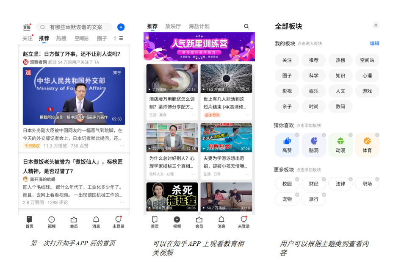
Task: Open article 赵立坚：日方做了坏事
Action: [x=72, y=54]
